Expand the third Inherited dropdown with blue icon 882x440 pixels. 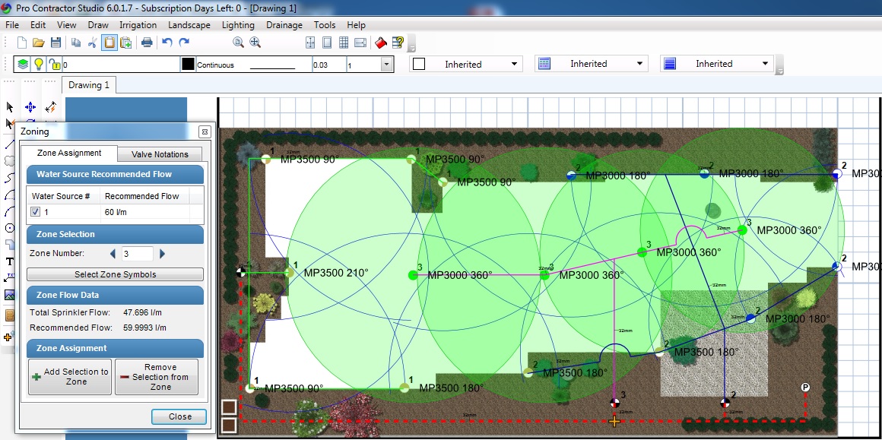pyautogui.click(x=766, y=64)
